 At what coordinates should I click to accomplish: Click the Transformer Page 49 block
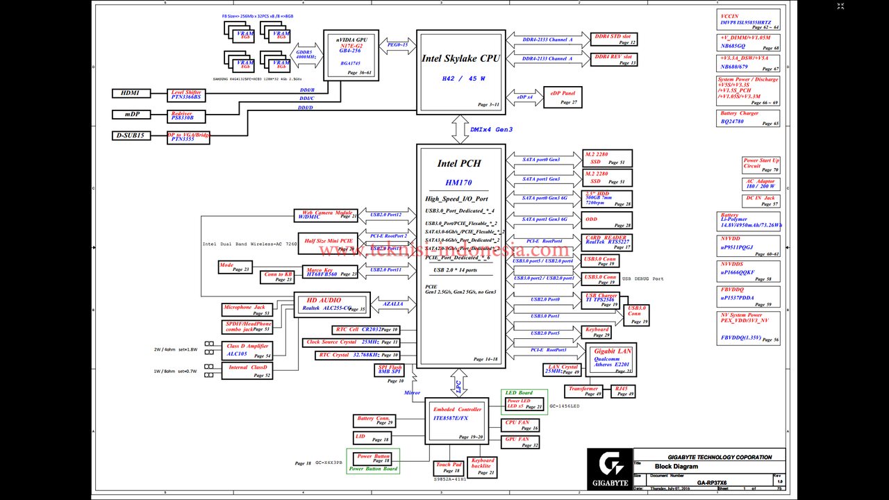583,392
